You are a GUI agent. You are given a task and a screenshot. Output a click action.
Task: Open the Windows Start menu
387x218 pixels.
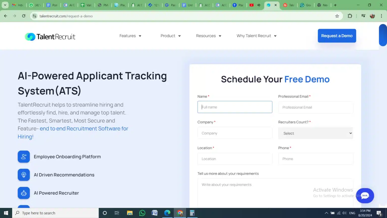pyautogui.click(x=6, y=213)
